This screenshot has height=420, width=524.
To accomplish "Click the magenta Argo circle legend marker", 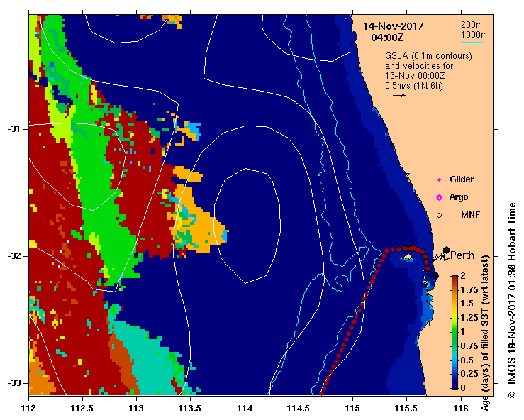I will [x=439, y=198].
